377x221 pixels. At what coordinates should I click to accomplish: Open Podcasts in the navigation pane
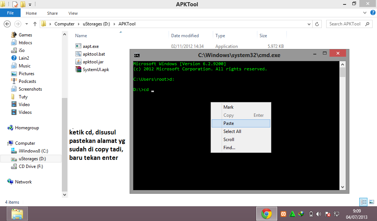pyautogui.click(x=27, y=81)
